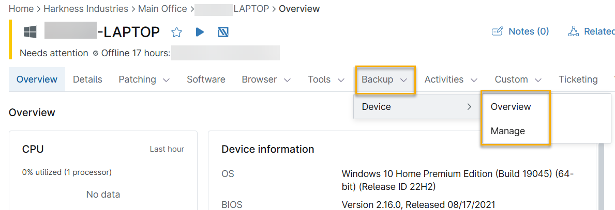615x210 pixels.
Task: Click the offline status icon
Action: tap(95, 53)
